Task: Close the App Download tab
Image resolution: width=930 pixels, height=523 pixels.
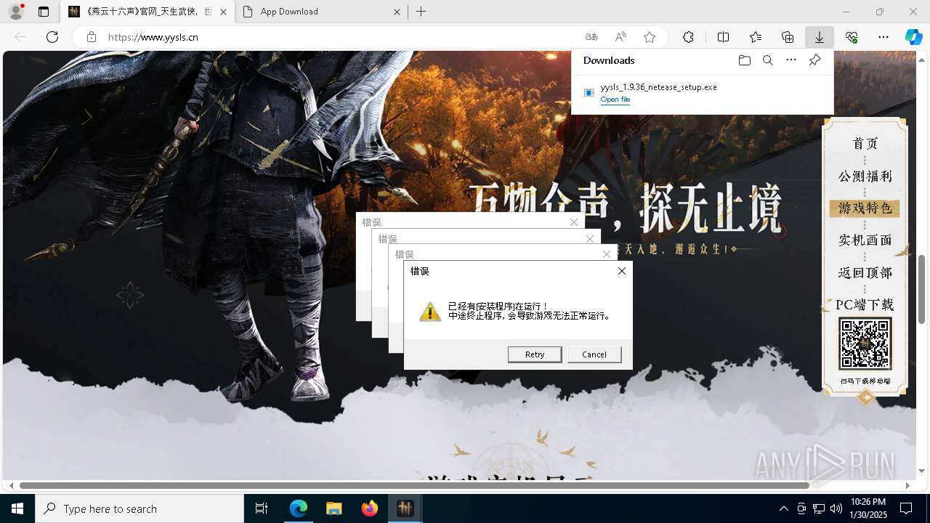Action: click(x=397, y=12)
